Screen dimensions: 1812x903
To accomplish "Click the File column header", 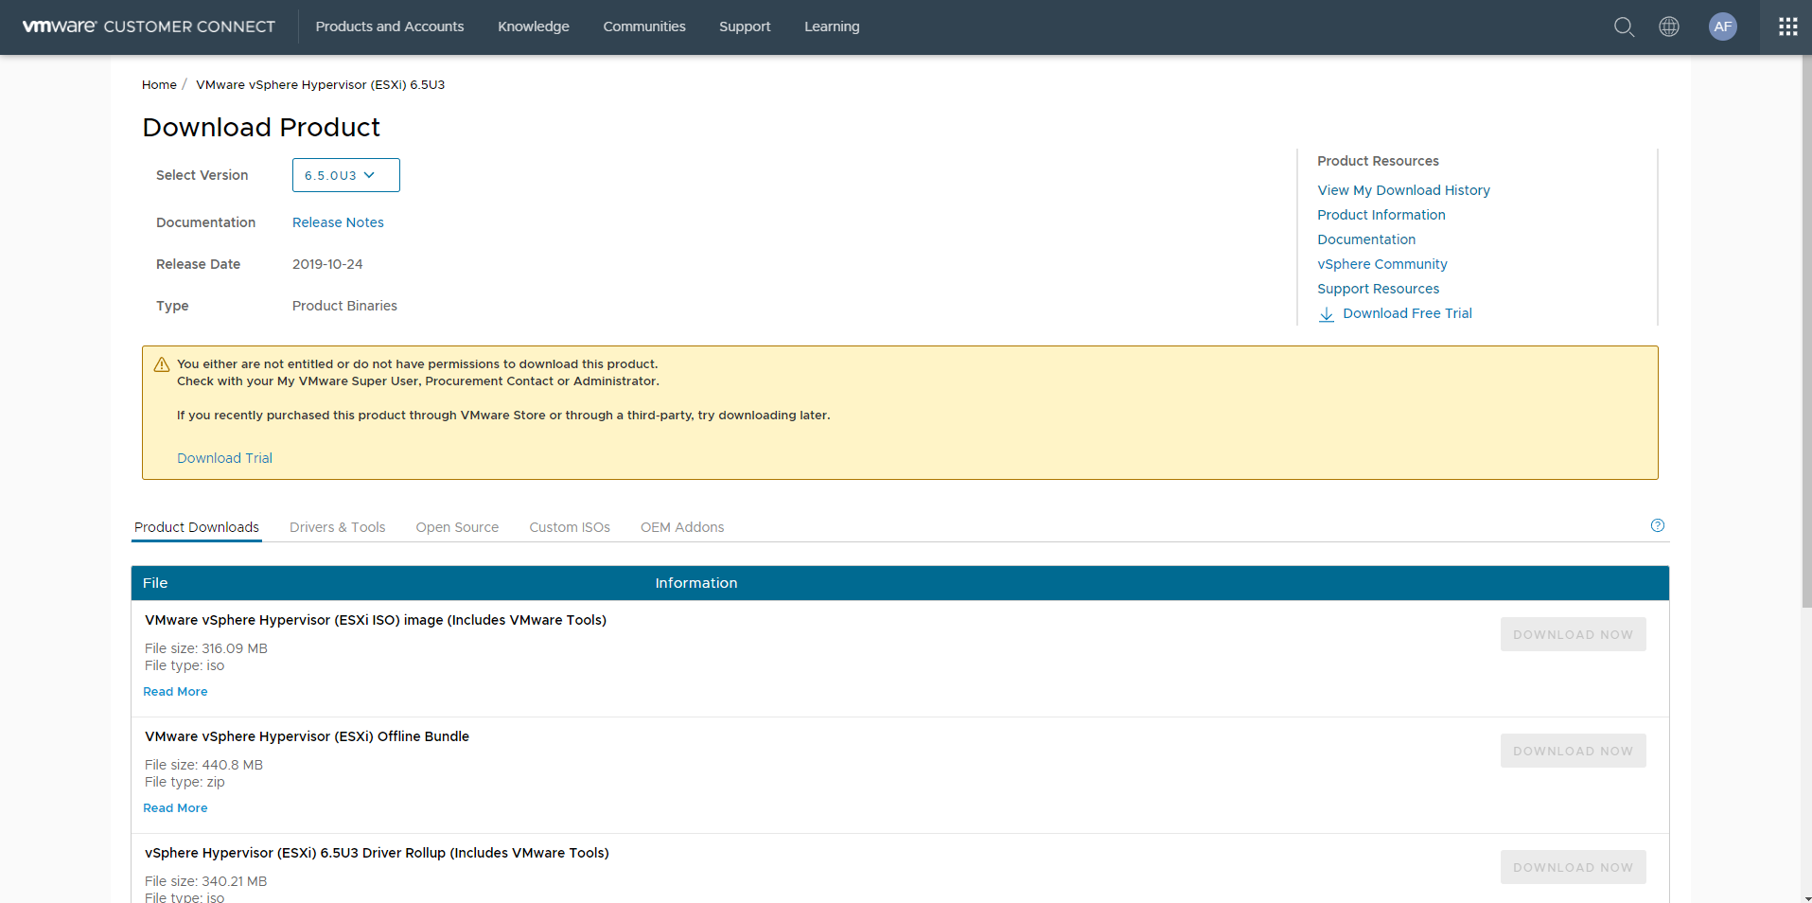I will click(155, 583).
